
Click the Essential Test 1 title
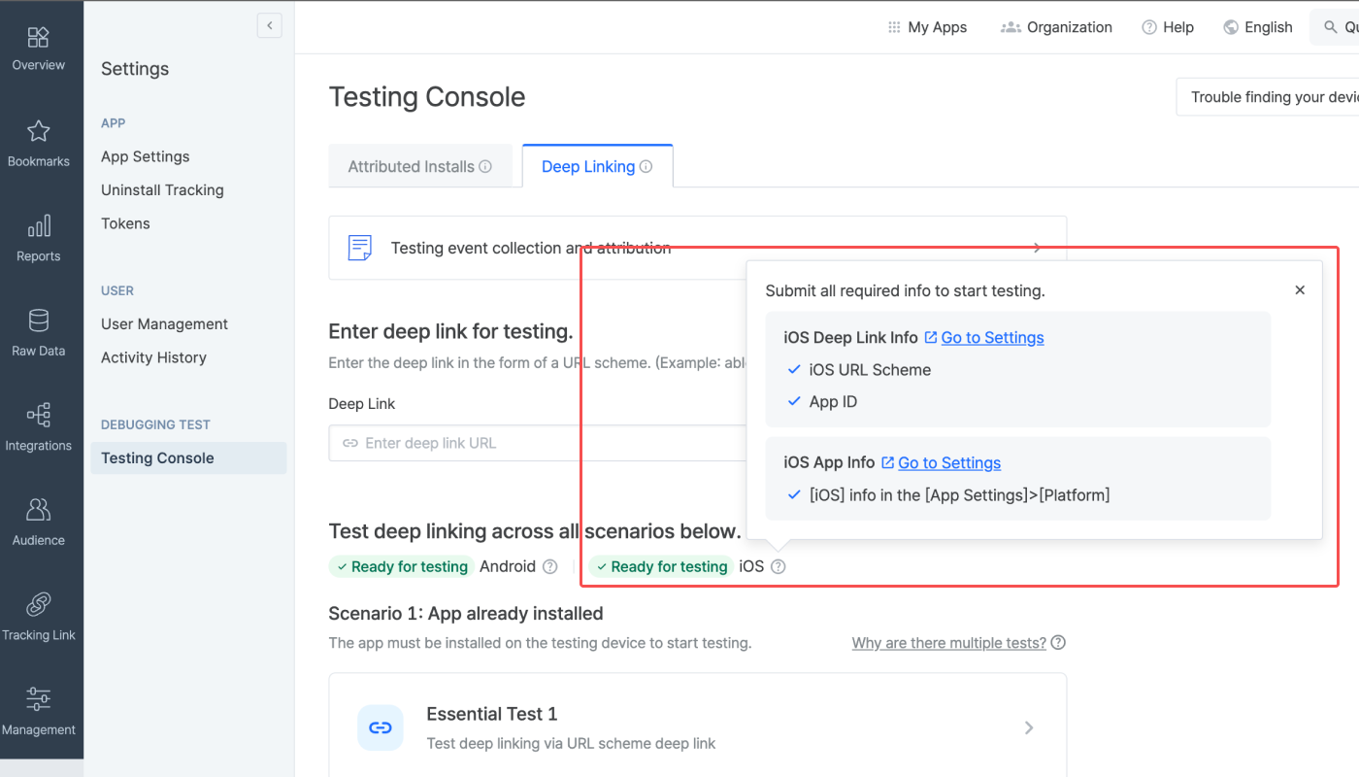[492, 714]
